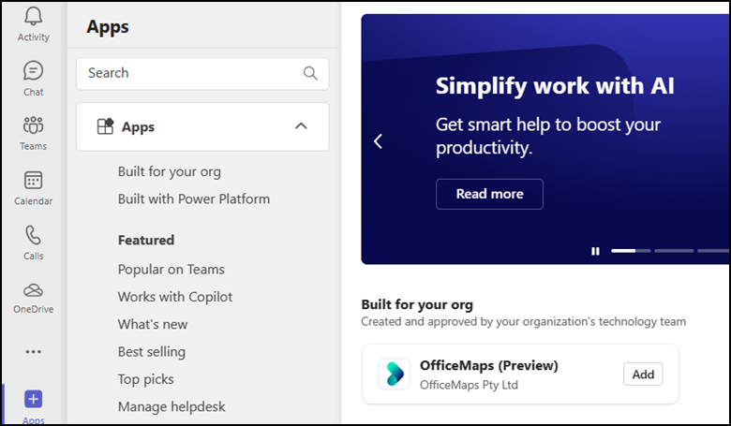Open the Activity bell icon
Viewport: 731px width, 426px height.
33,16
